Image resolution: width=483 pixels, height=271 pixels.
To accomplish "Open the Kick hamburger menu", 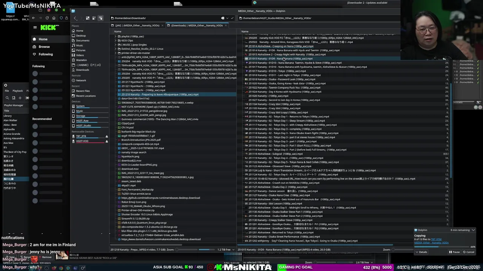I will tap(35, 27).
